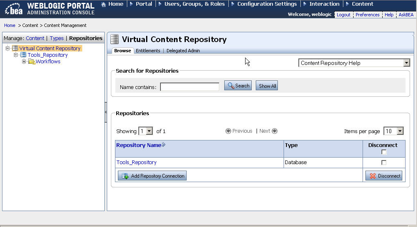Click the Logout link
The image size is (417, 227).
point(343,15)
